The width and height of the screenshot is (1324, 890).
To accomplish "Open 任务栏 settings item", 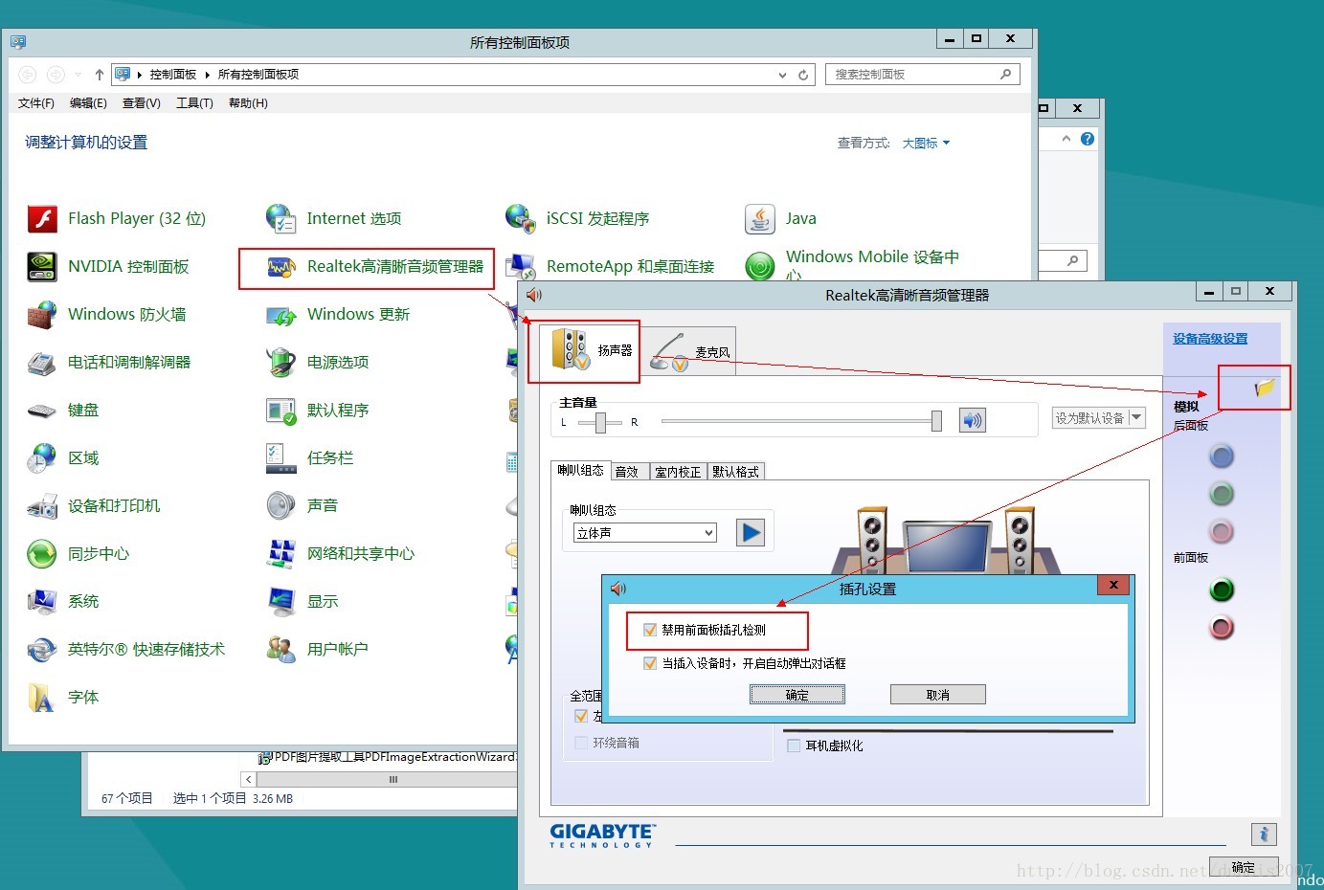I will click(x=310, y=457).
